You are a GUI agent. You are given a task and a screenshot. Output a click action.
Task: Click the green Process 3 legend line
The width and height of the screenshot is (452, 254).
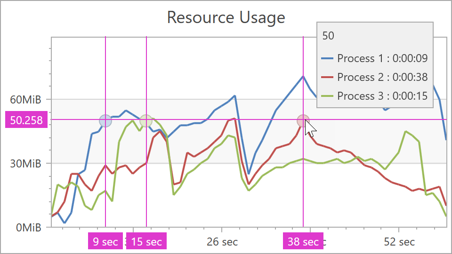(327, 96)
